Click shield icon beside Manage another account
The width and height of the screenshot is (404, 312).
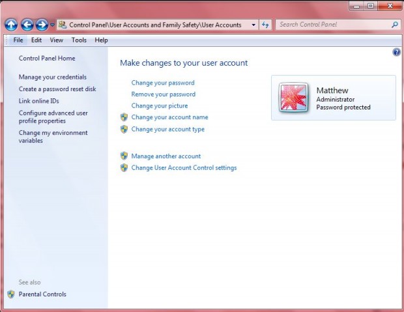tap(124, 156)
